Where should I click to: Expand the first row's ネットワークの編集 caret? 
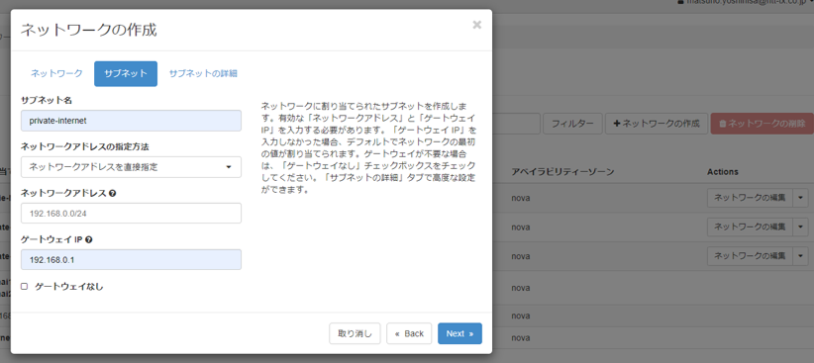(800, 198)
